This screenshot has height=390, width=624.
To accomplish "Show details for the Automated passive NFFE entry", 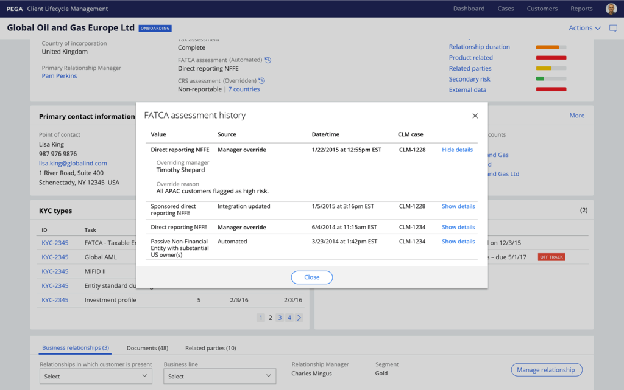I will [458, 242].
